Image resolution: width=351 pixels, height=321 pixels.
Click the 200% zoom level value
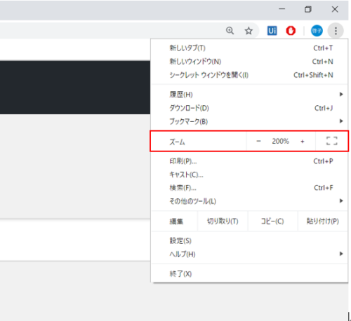click(280, 141)
